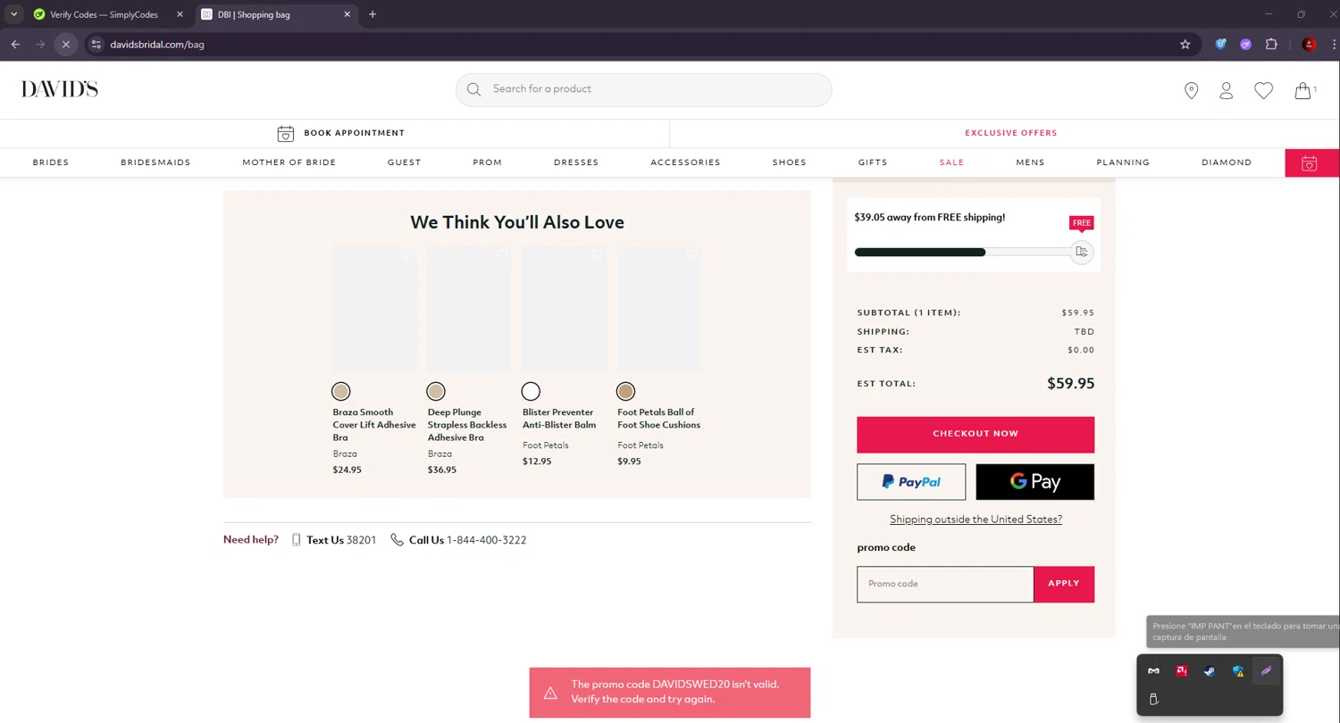Favorite the Deep Plunge Strapless Backless Bra

[x=502, y=256]
